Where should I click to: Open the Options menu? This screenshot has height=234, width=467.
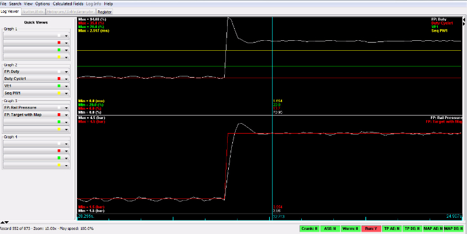[x=43, y=4]
